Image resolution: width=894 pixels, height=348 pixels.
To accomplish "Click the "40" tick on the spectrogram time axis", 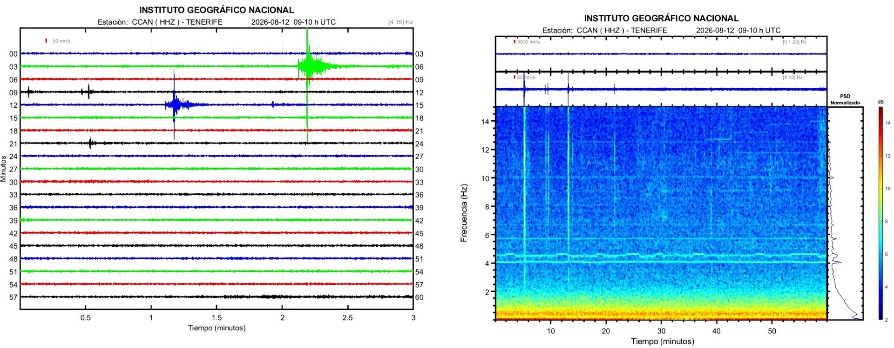I will click(716, 331).
